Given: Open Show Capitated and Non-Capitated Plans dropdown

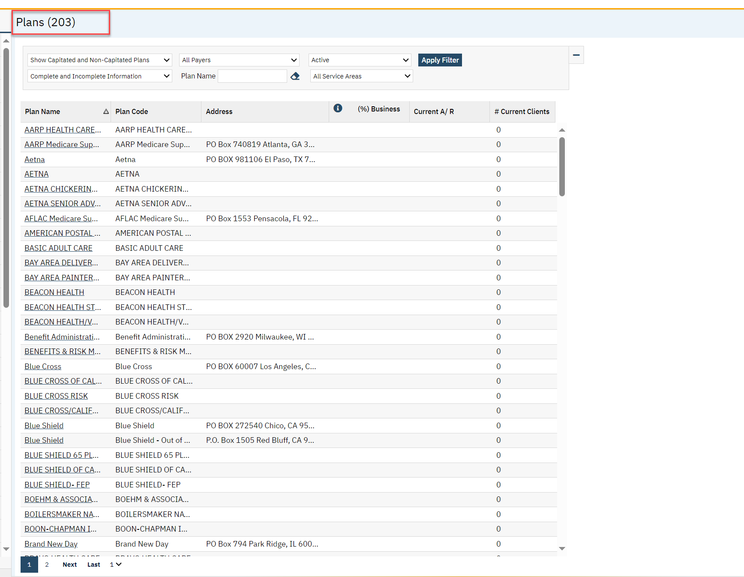Looking at the screenshot, I should click(99, 60).
